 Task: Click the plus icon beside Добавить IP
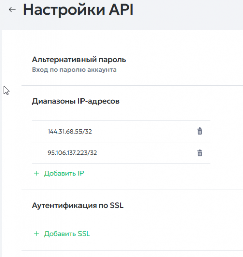coord(36,173)
